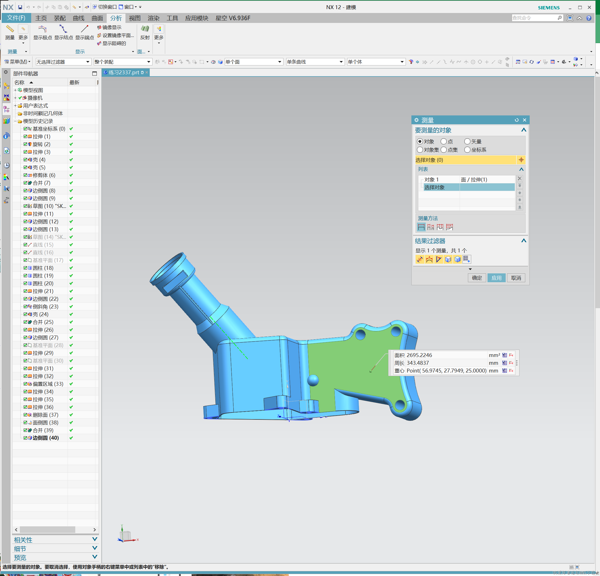600x576 pixels.
Task: Click the search magnifier icon
Action: coord(559,18)
